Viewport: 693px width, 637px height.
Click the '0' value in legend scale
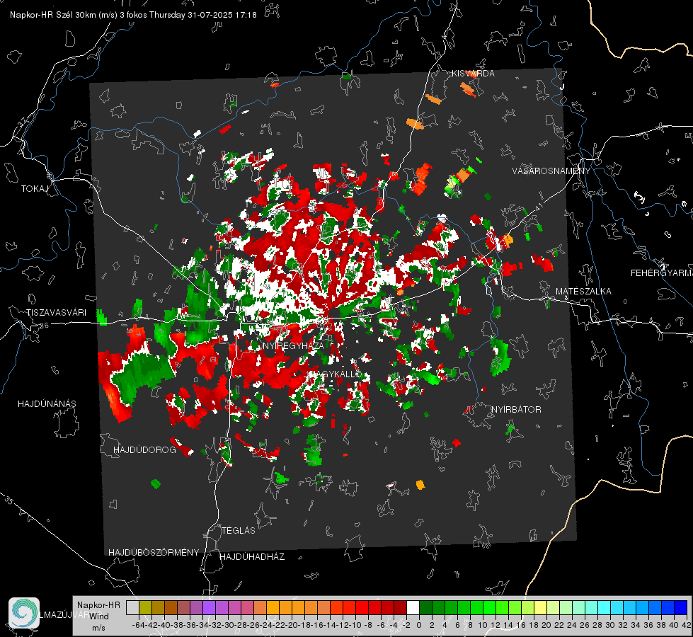pos(419,625)
